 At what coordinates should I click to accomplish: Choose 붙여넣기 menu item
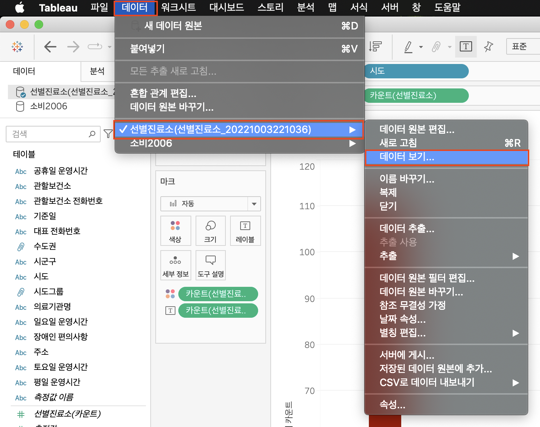(x=239, y=49)
